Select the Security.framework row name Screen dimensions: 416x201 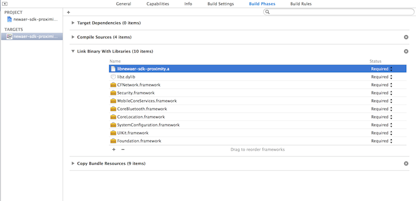[x=136, y=93]
